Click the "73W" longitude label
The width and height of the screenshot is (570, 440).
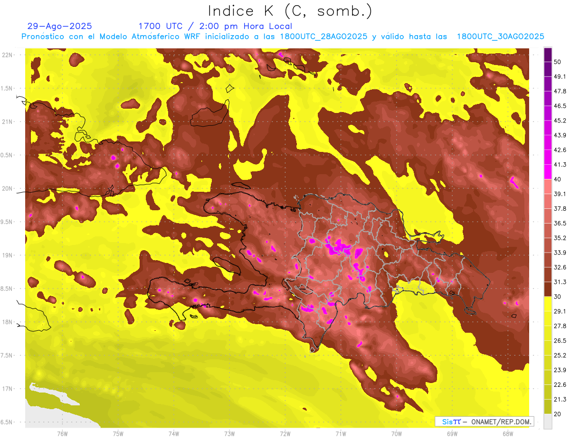(x=229, y=433)
